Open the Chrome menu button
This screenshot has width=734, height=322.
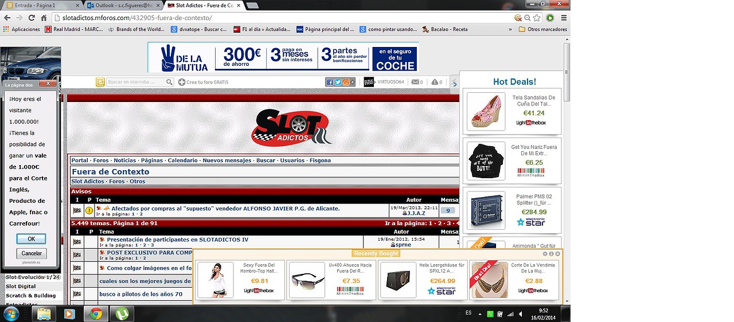563,18
